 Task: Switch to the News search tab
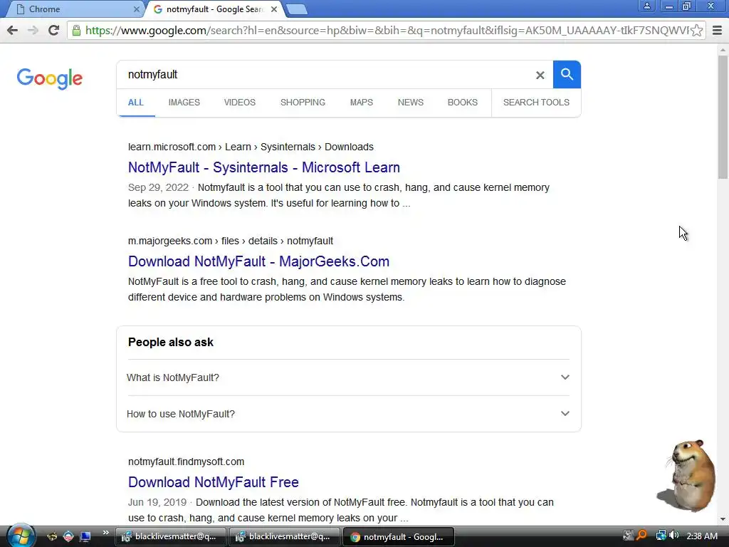[x=411, y=103]
